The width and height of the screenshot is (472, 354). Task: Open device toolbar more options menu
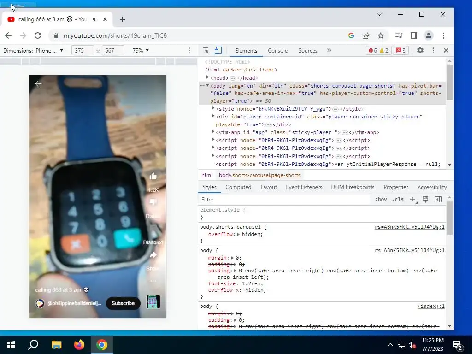pyautogui.click(x=189, y=51)
